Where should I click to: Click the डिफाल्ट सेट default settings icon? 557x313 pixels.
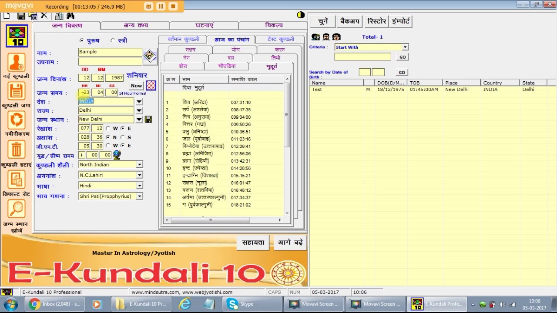pos(17,180)
